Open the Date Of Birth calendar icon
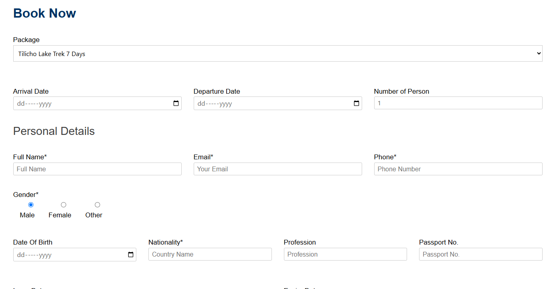This screenshot has width=551, height=289. tap(131, 255)
